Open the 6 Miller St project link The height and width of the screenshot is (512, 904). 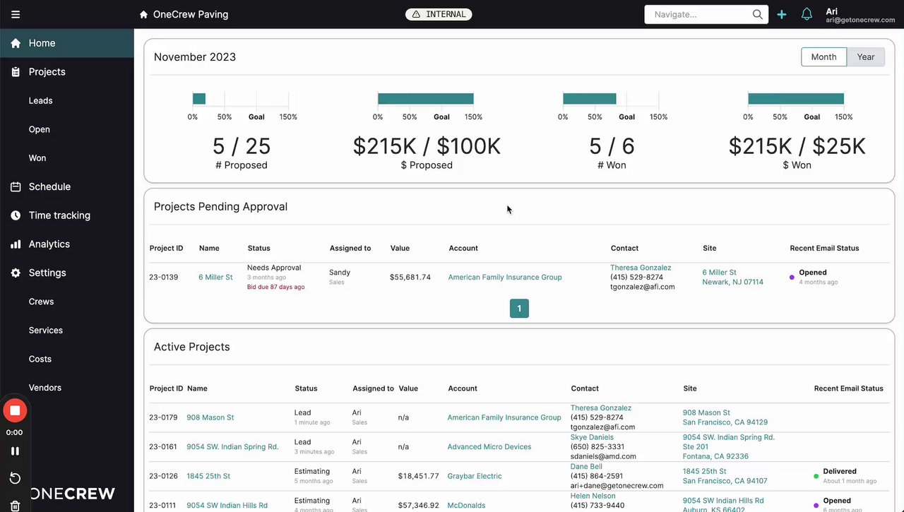(x=215, y=278)
